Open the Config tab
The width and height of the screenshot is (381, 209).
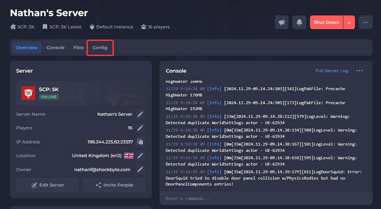(100, 48)
